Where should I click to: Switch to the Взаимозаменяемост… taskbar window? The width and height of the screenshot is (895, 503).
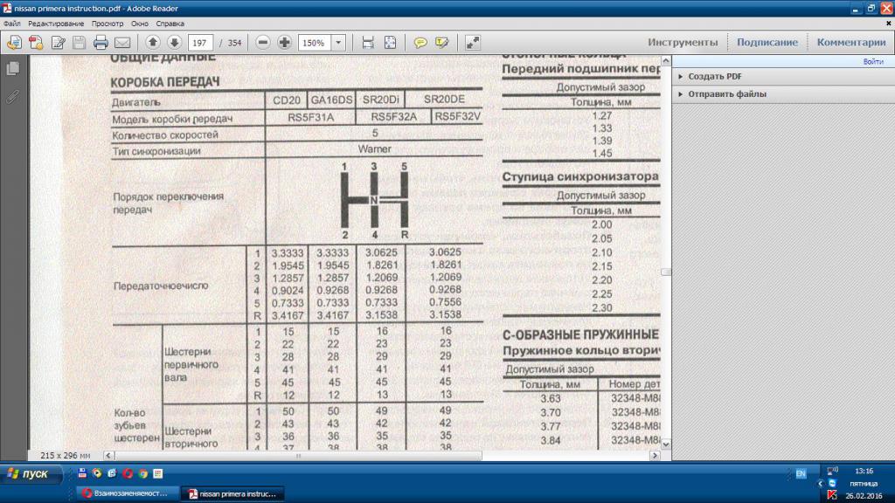tap(126, 493)
